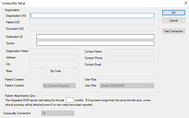This screenshot has height=118, width=189.
Task: Click the OK button
Action: tap(173, 12)
